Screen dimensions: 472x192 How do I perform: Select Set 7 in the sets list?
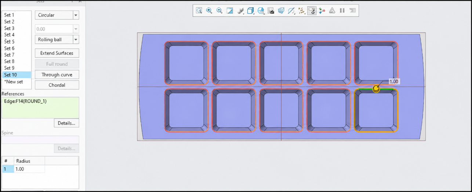click(17, 55)
